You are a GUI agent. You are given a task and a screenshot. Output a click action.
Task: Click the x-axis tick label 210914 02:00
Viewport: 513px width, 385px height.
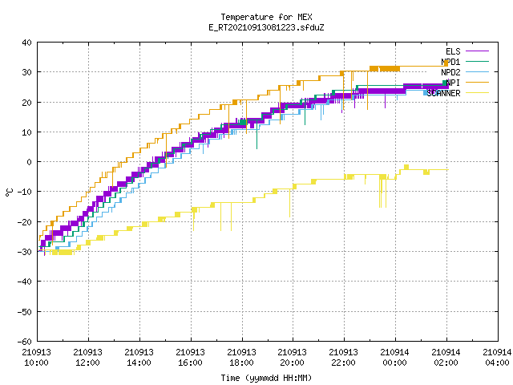[x=446, y=358]
